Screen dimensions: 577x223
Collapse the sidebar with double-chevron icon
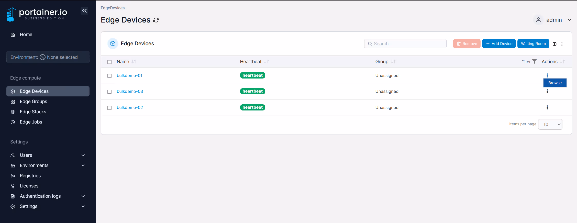pos(84,11)
